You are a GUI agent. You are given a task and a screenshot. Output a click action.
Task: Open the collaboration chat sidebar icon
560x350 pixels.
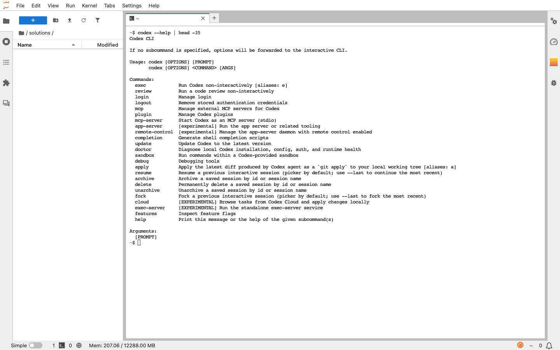(6, 103)
